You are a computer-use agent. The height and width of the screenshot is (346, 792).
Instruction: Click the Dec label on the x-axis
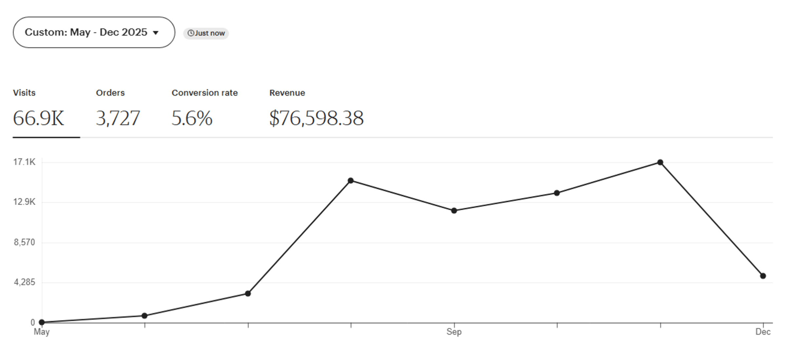pos(762,332)
